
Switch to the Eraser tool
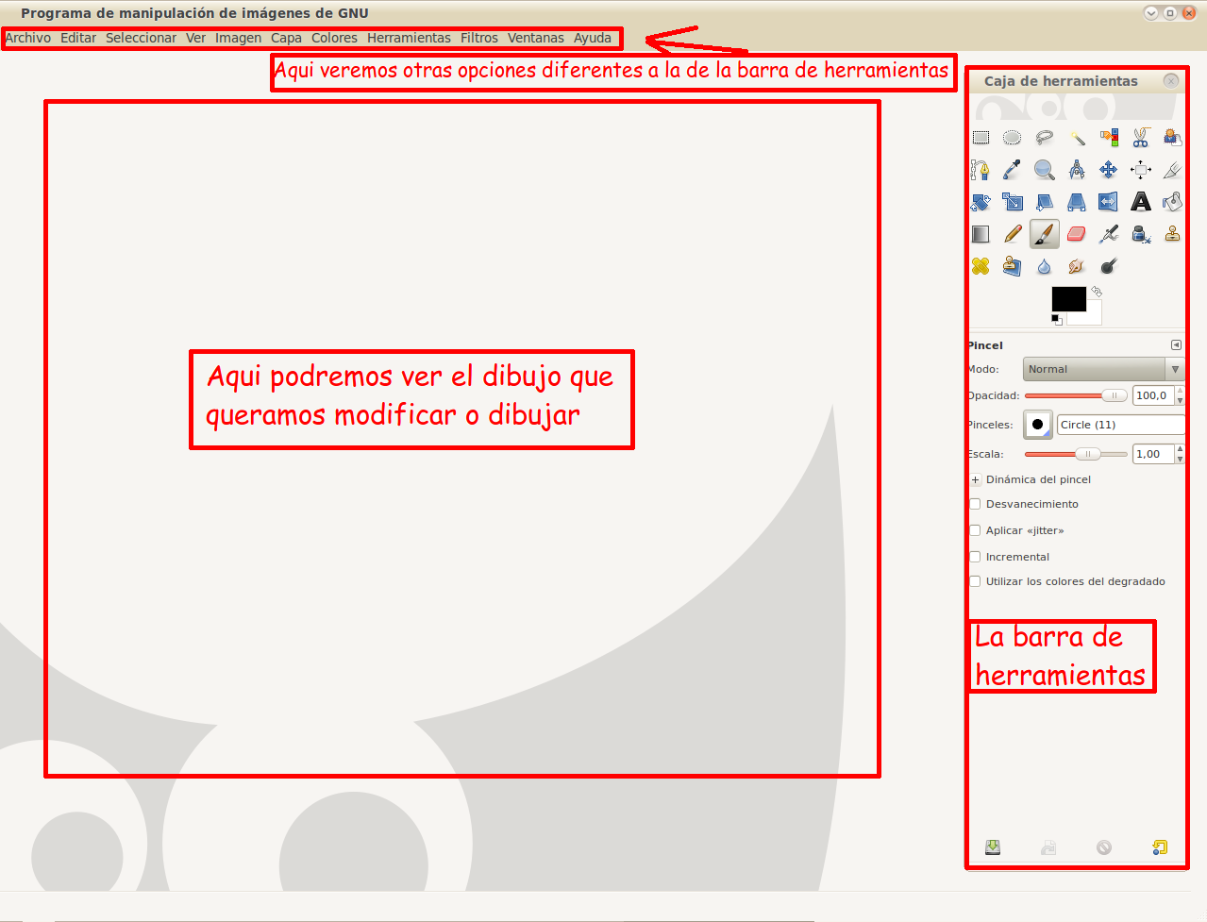click(1076, 233)
